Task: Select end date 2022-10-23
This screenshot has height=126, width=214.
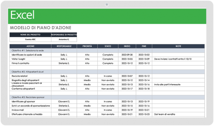Action: click(144, 114)
